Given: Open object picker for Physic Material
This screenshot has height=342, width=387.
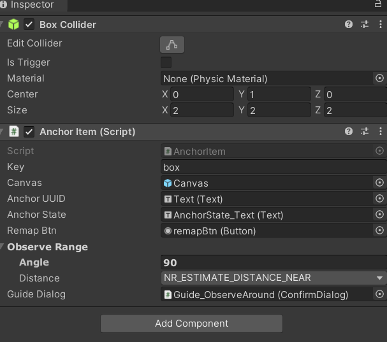Looking at the screenshot, I should click(379, 78).
